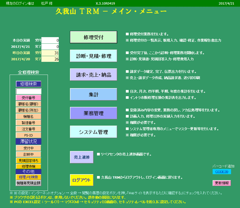
Task: Click the その他 header
Action: [x=29, y=172]
